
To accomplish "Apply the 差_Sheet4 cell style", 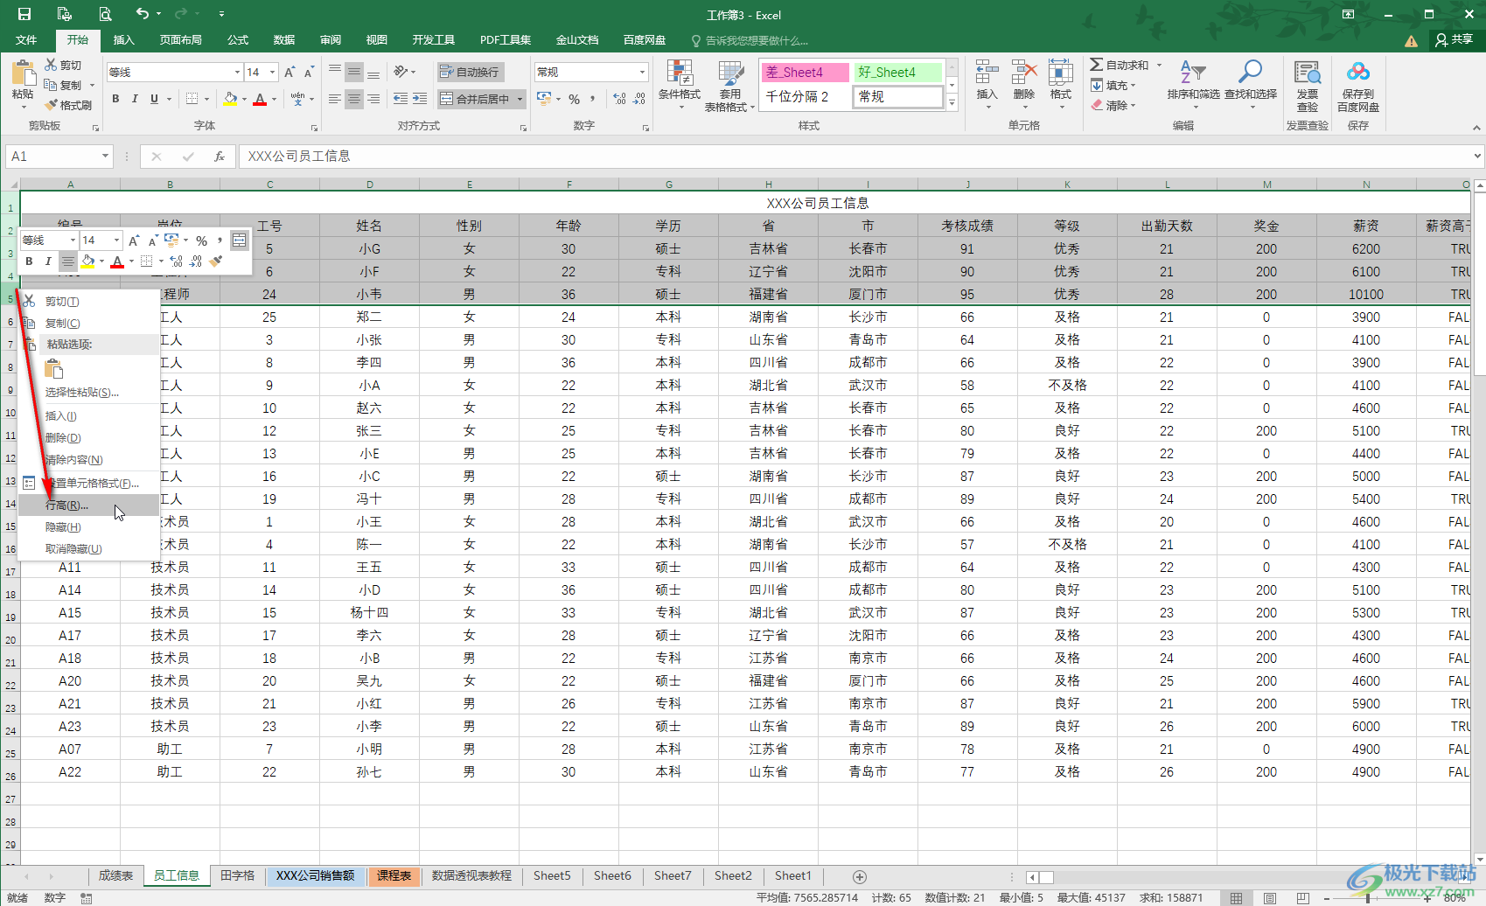I will click(805, 72).
